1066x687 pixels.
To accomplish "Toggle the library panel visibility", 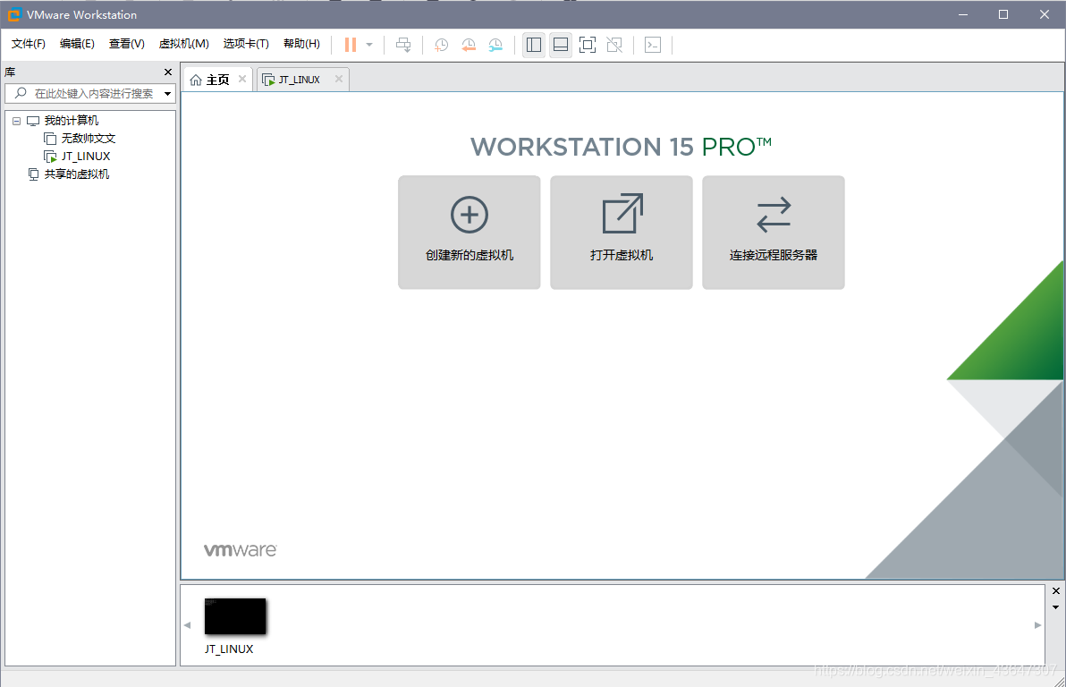I will coord(534,45).
